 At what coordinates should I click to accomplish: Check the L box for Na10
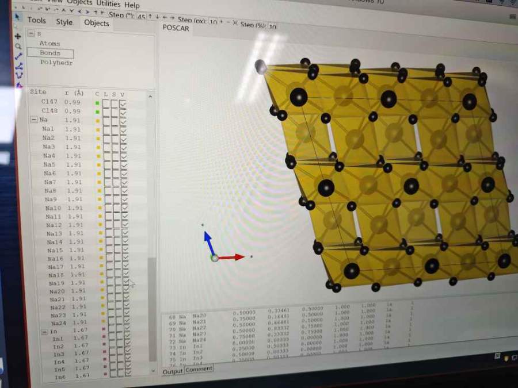tap(109, 208)
